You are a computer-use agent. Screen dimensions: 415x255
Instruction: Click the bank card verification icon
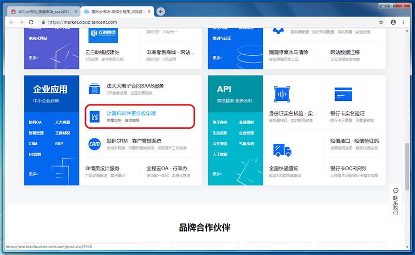click(x=343, y=94)
